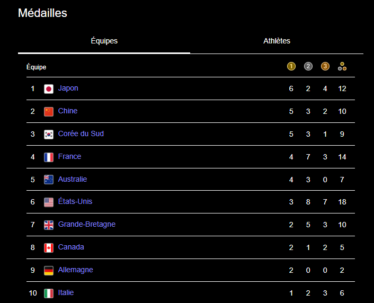This screenshot has width=374, height=303.
Task: Open the Allemagne team link
Action: click(76, 270)
